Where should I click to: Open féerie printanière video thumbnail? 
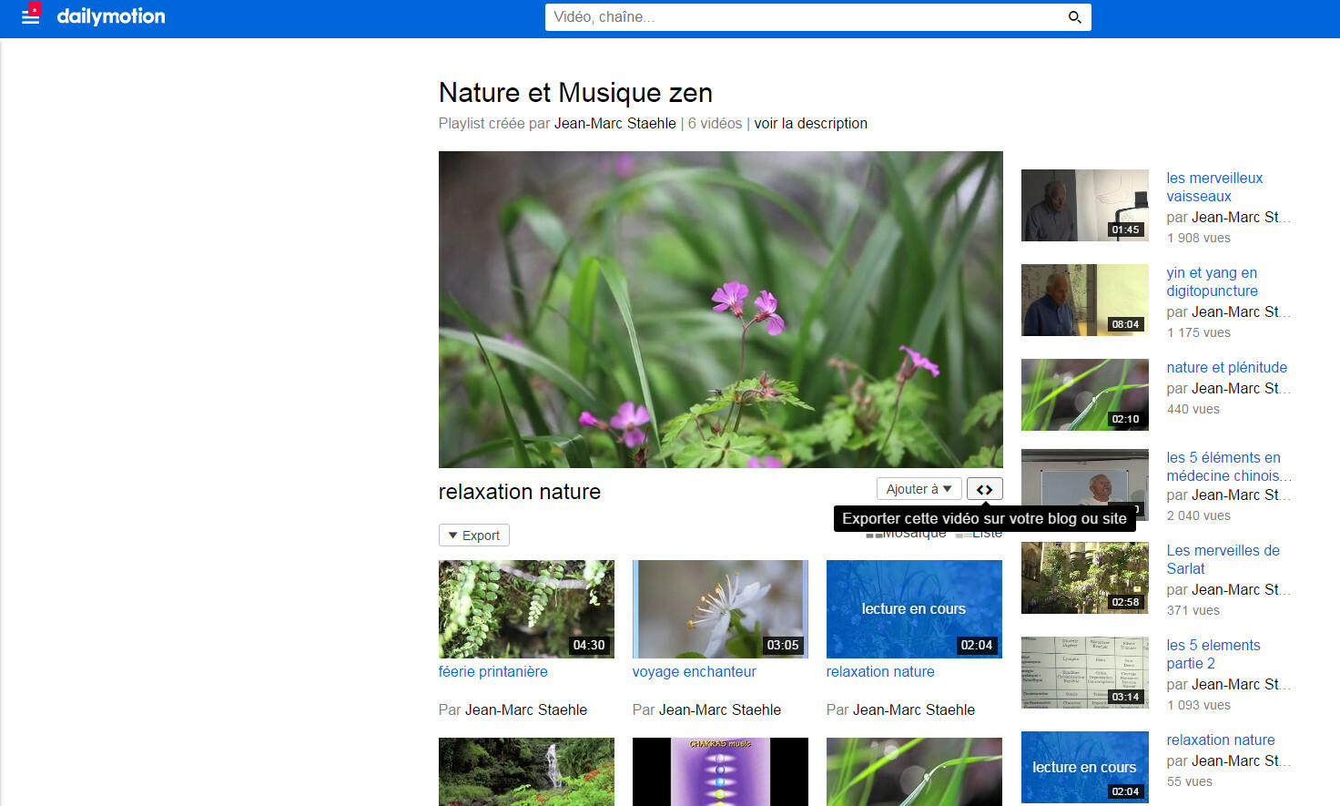point(526,608)
